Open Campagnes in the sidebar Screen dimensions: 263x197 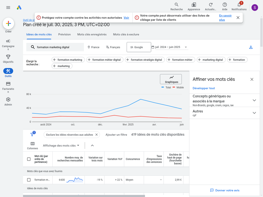[8, 45]
